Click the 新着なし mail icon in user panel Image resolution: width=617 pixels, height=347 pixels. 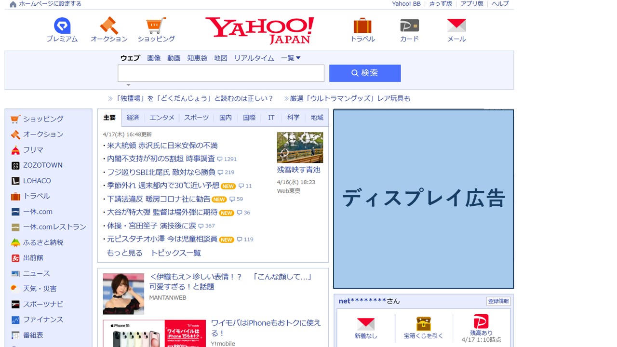(366, 324)
